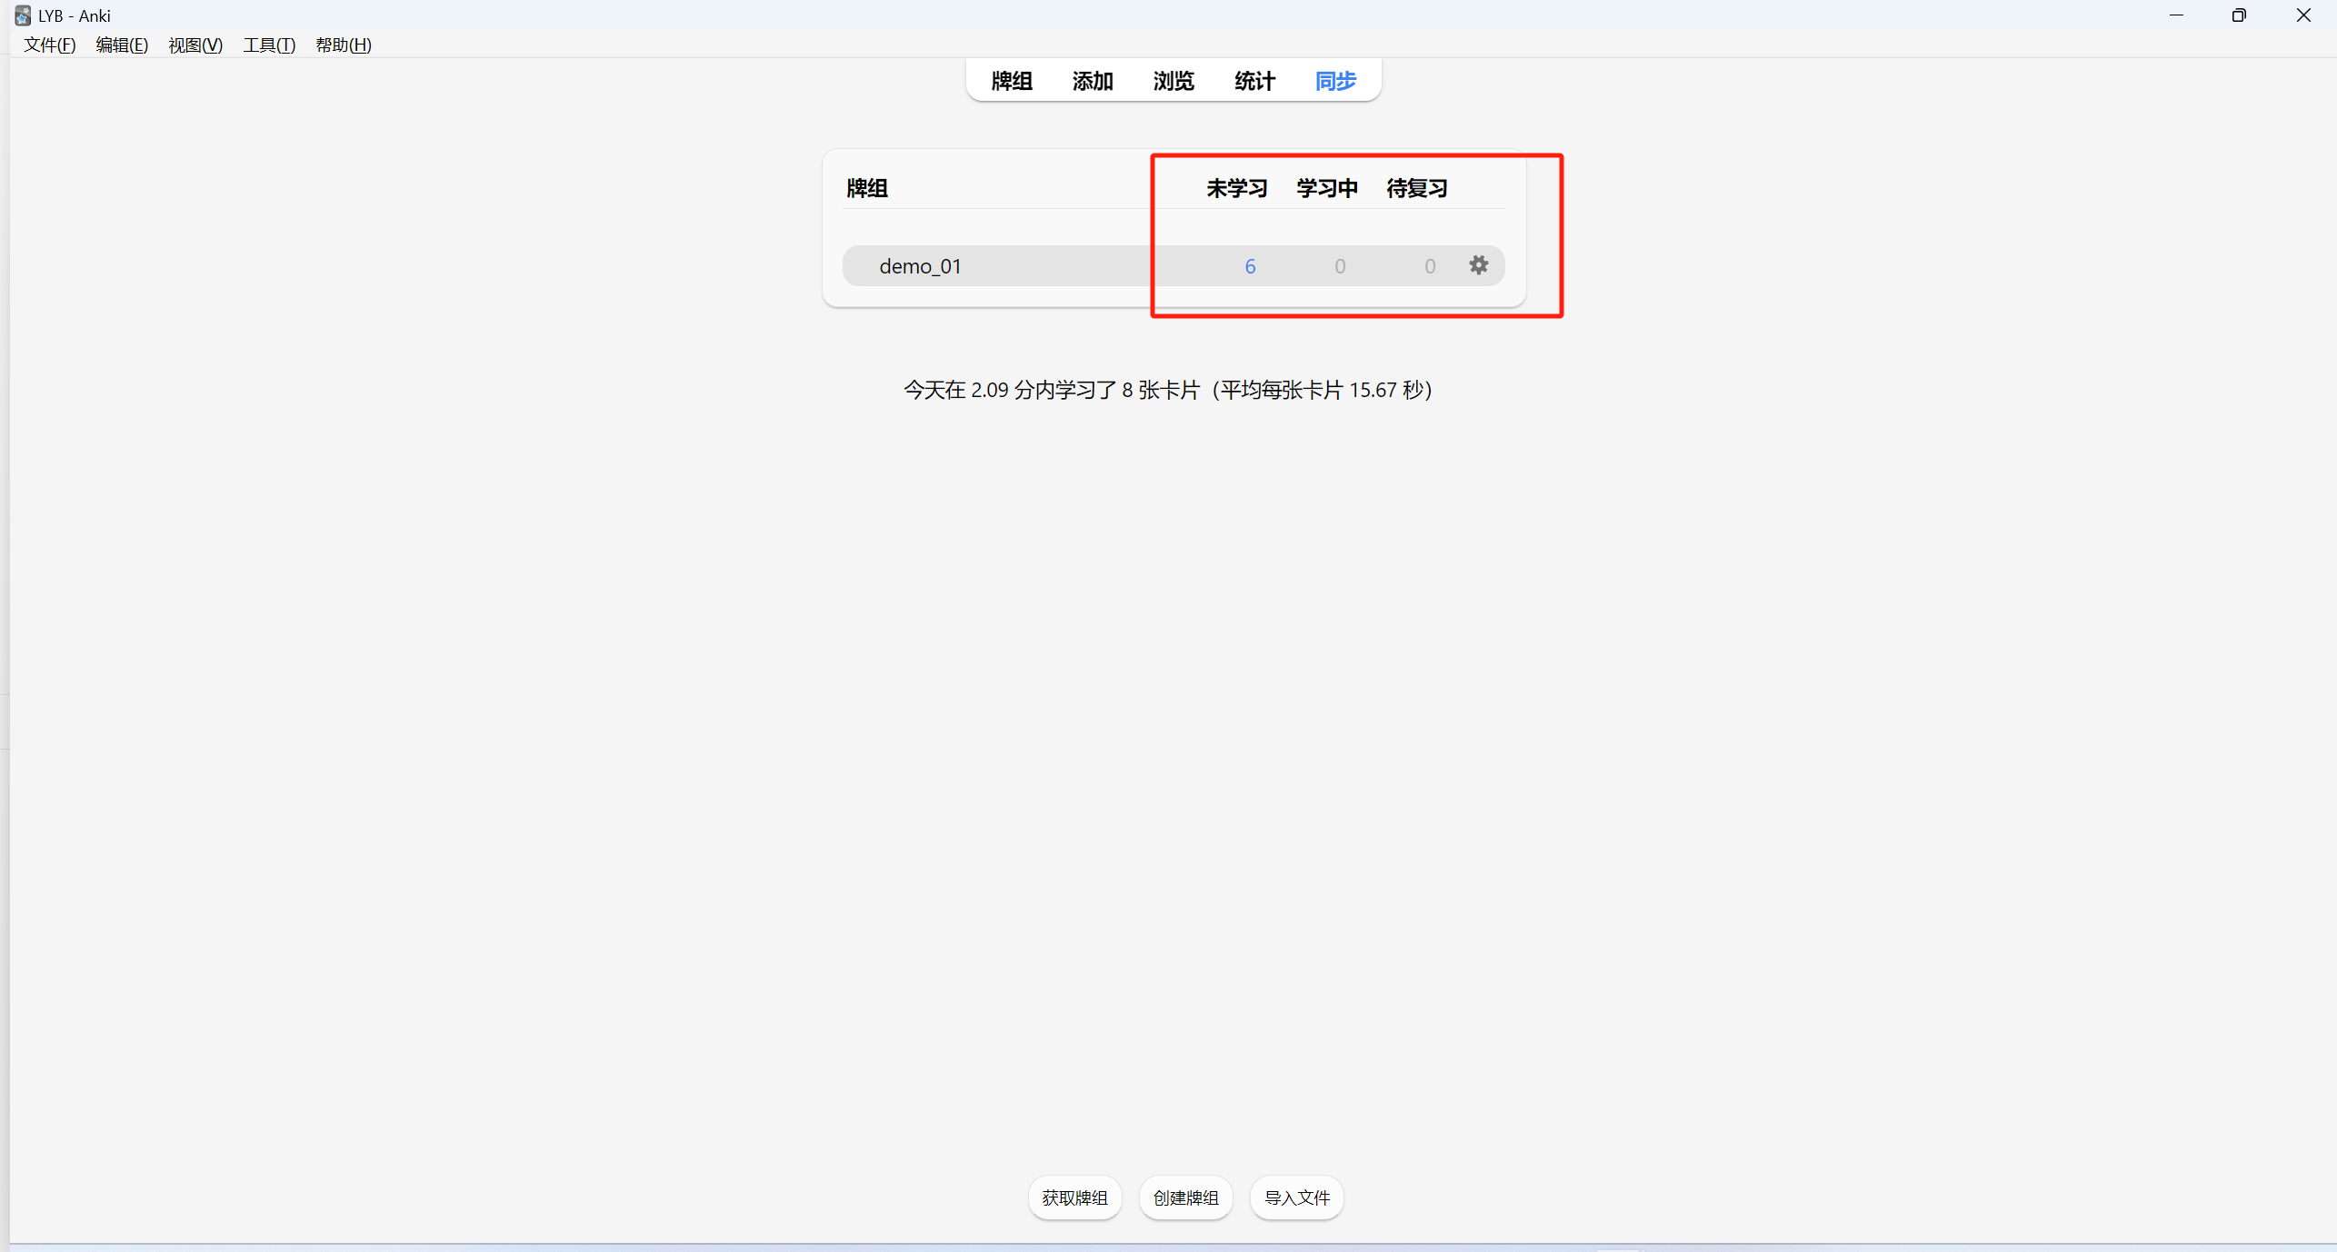Screen dimensions: 2337x1252
Task: Open the demo_01 deck options gear
Action: click(x=1478, y=265)
